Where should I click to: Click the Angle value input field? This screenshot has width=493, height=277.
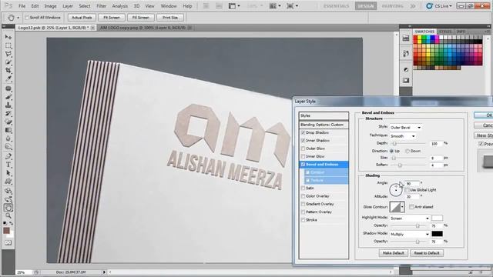click(412, 183)
